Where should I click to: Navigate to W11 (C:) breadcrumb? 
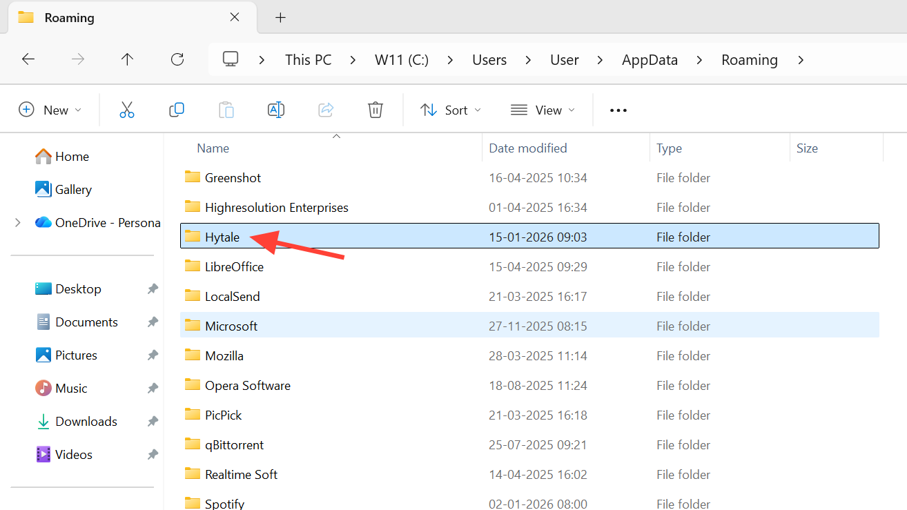click(x=402, y=60)
